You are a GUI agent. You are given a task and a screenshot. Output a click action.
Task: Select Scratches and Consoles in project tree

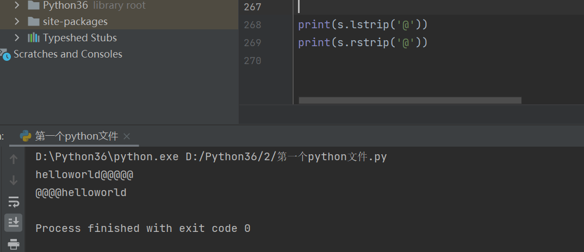point(68,54)
